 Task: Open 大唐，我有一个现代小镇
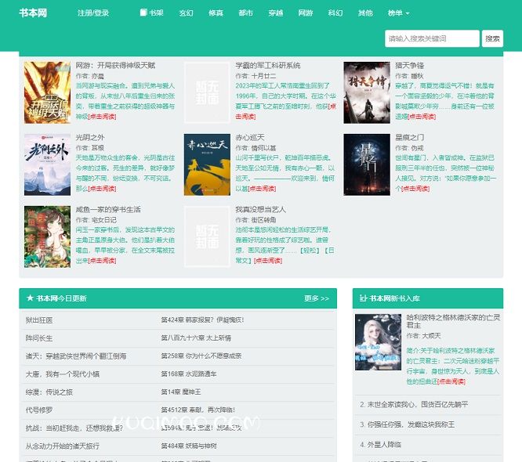63,374
